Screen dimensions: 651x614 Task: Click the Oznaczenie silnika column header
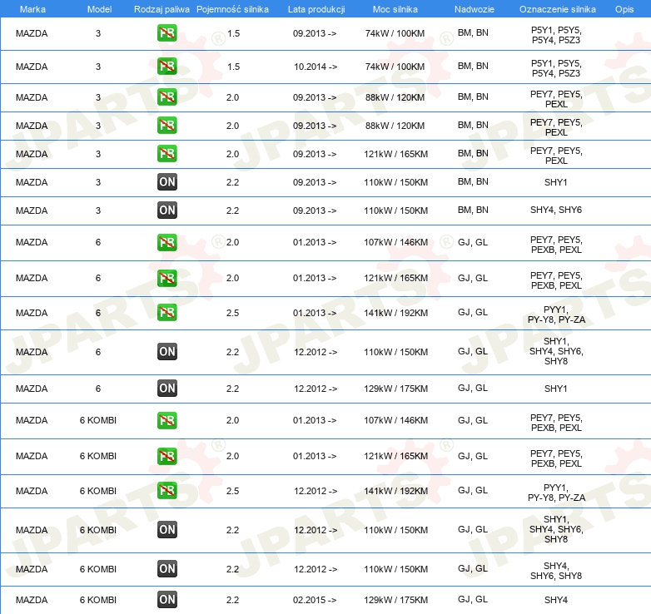click(557, 9)
